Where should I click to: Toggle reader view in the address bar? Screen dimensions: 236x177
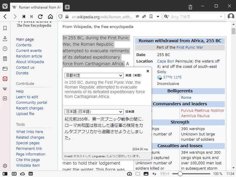[137, 17]
